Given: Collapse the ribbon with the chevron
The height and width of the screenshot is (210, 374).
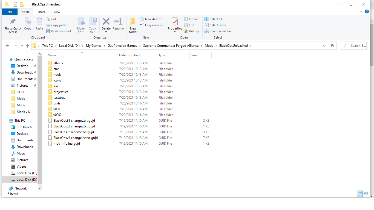Looking at the screenshot, I should pos(361,12).
